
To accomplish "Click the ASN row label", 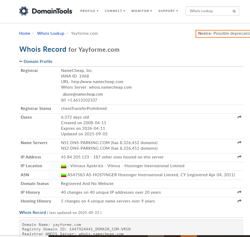I will tap(25, 175).
